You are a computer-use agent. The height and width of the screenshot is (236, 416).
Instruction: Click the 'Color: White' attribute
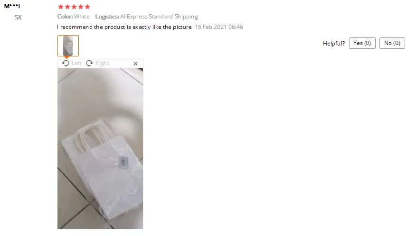[x=74, y=17]
